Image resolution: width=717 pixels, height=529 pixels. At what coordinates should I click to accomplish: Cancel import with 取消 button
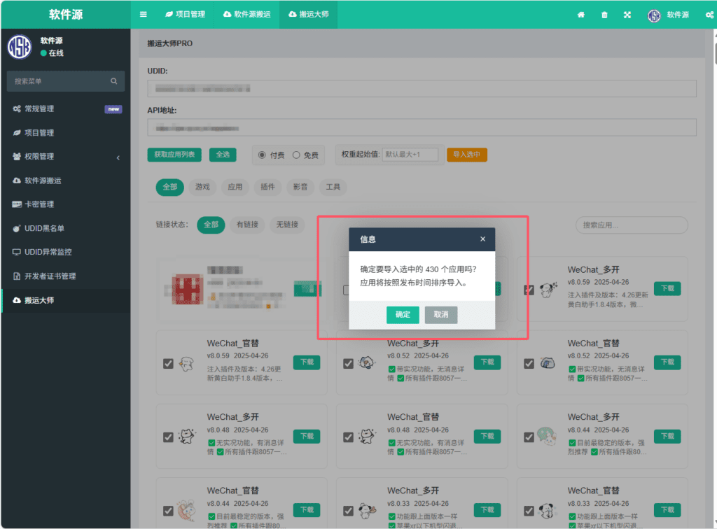click(441, 314)
